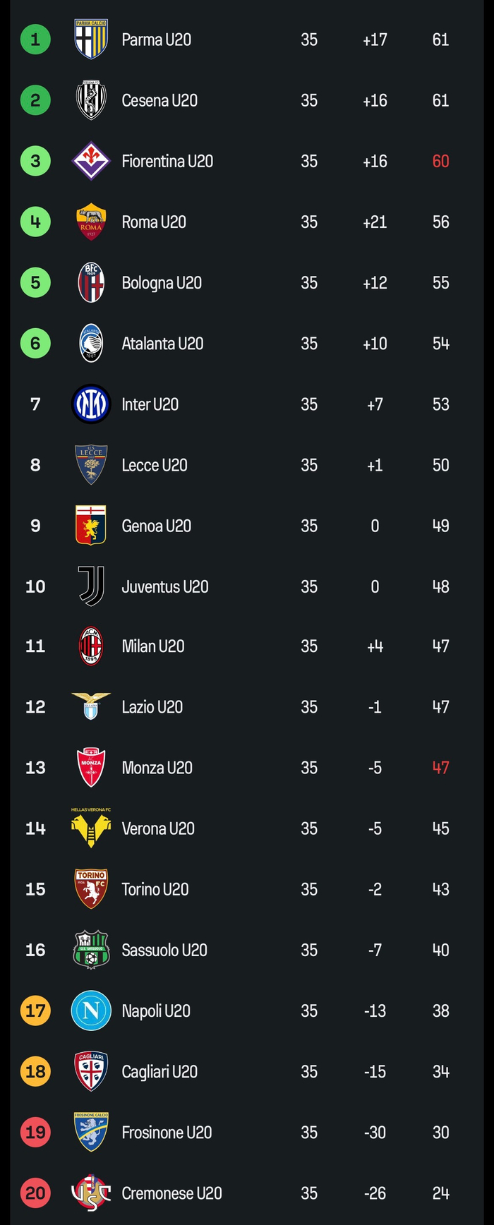Click the orange position 17 badge
The width and height of the screenshot is (494, 1225).
(35, 1010)
